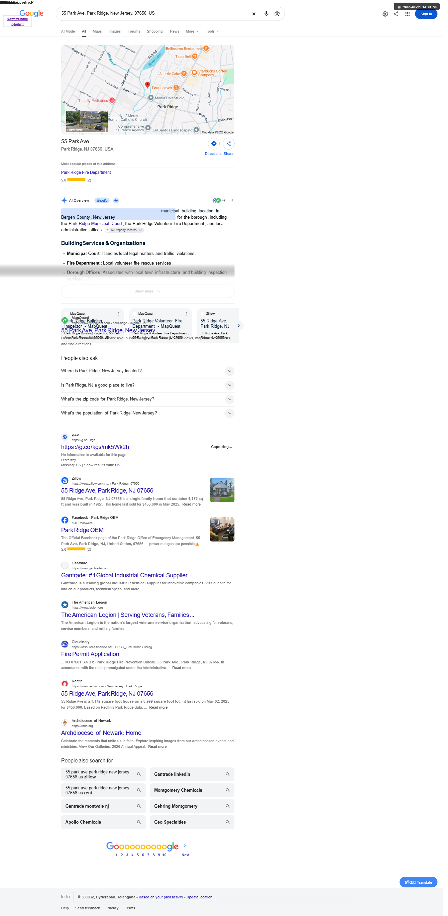Viewport: 448px width, 916px height.
Task: Open the Google apps grid
Action: (407, 14)
